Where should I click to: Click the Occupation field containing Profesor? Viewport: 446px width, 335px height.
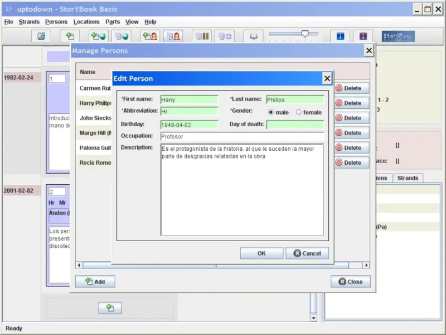pyautogui.click(x=242, y=136)
